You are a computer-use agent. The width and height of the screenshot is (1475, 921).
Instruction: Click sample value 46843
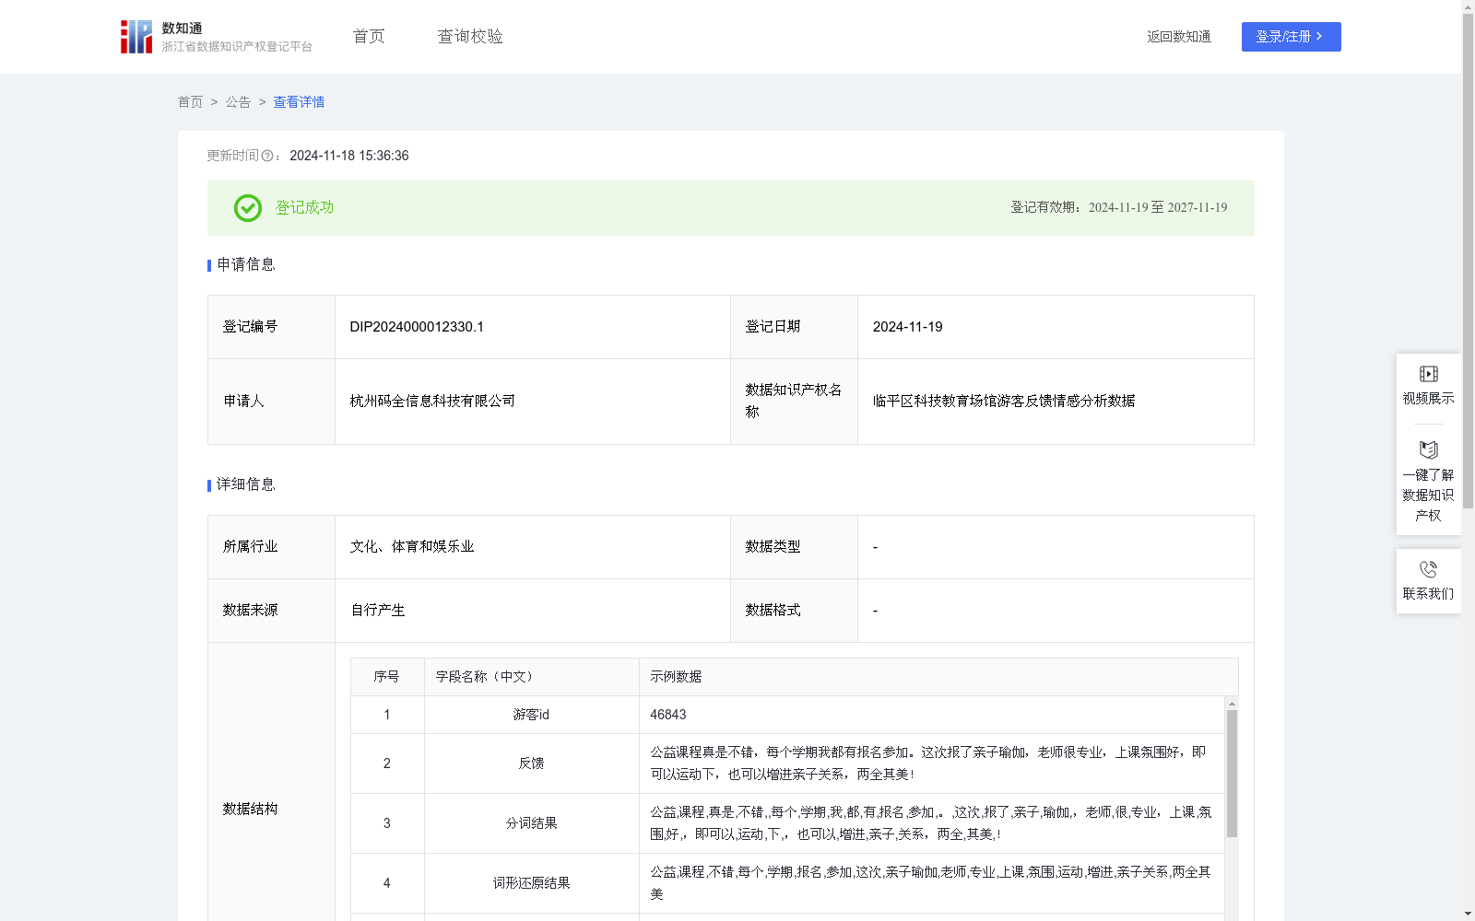pyautogui.click(x=668, y=715)
